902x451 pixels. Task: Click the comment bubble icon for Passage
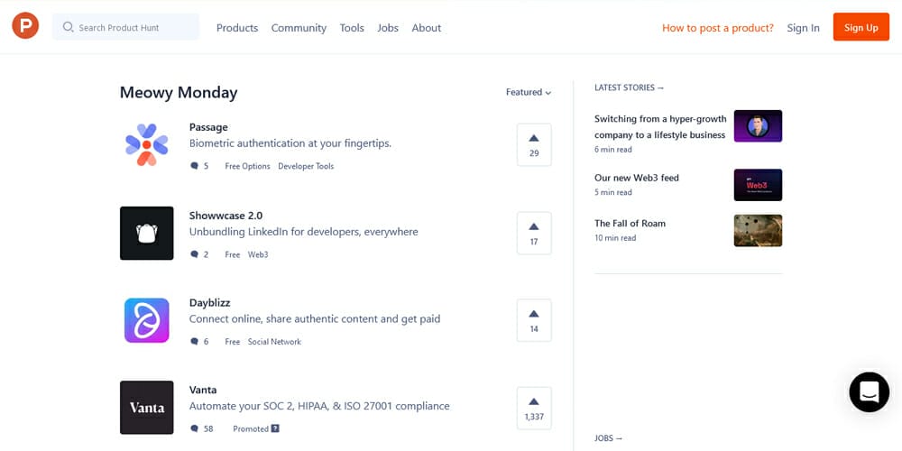[195, 166]
